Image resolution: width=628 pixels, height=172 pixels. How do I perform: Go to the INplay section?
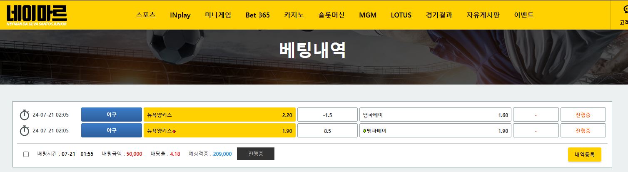(180, 15)
